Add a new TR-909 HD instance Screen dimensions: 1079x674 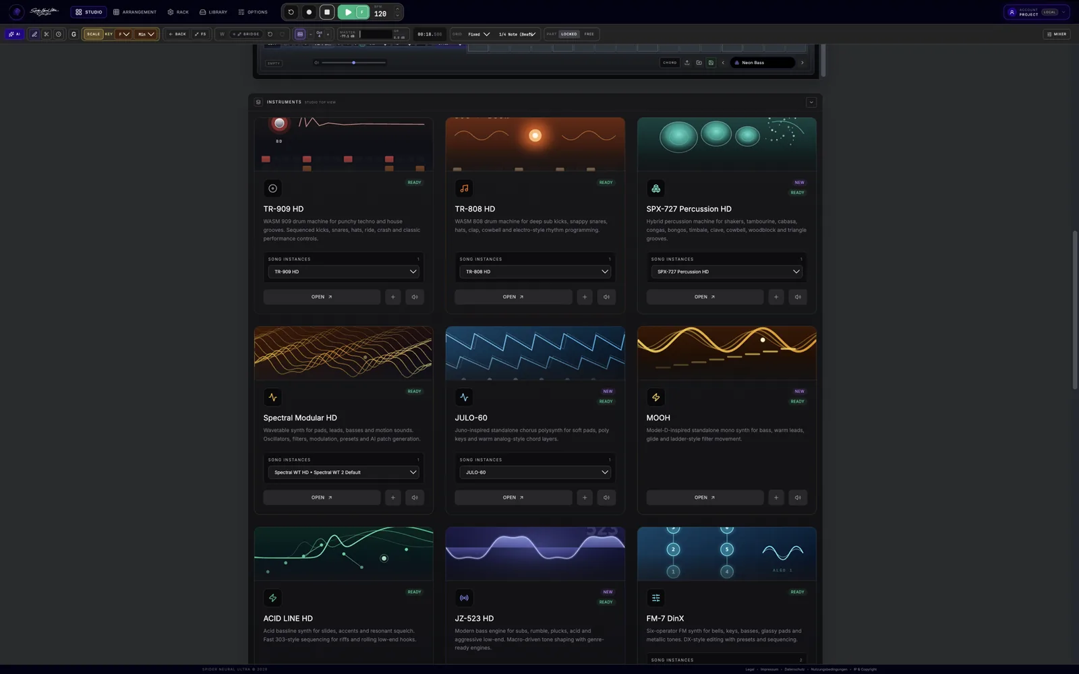click(393, 297)
